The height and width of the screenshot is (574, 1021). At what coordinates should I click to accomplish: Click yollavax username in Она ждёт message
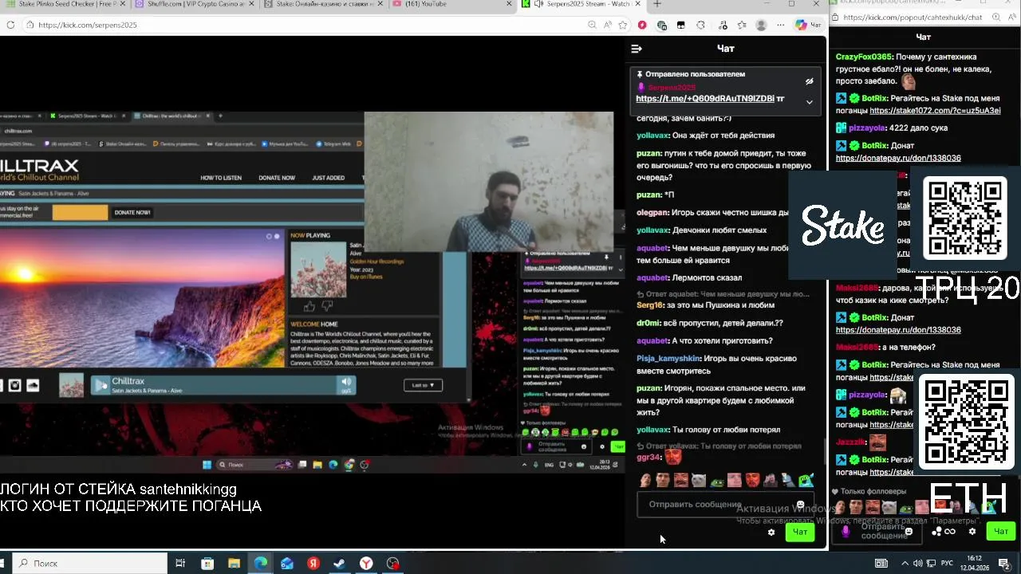pos(653,136)
